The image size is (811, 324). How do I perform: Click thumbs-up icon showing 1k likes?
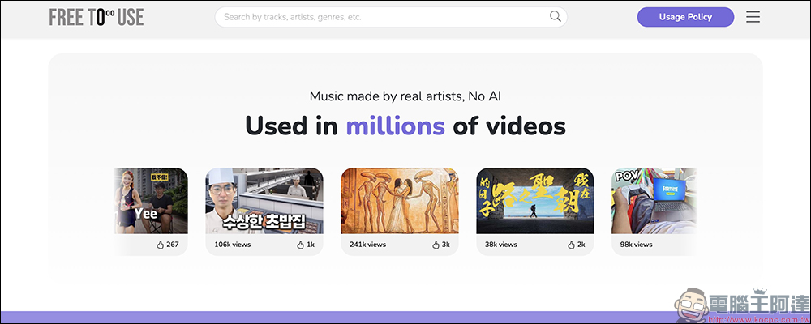300,245
